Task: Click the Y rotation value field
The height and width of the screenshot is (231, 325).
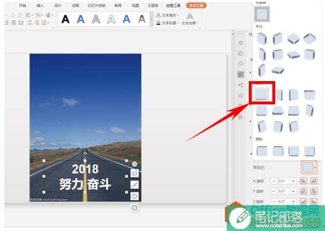Action: [x=284, y=191]
